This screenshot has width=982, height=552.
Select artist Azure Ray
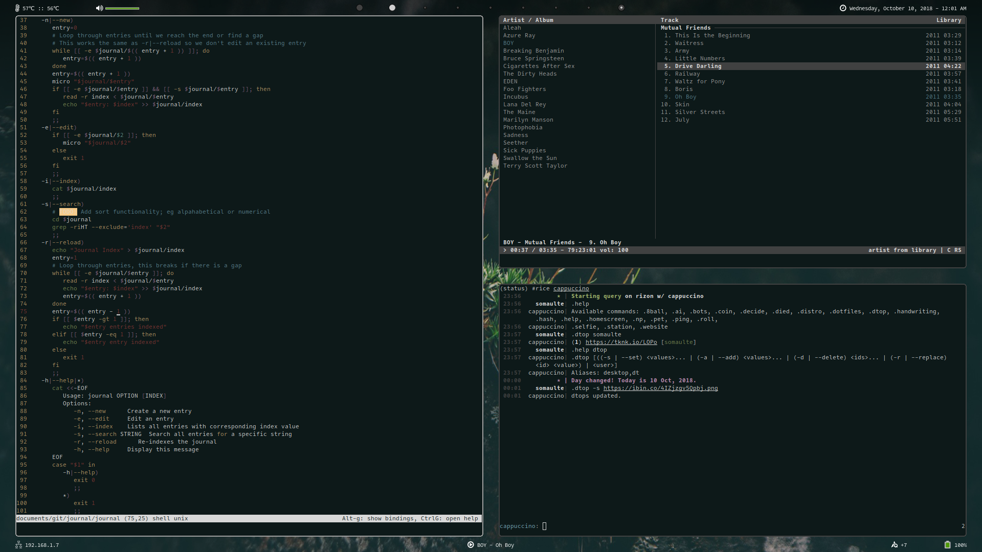519,36
